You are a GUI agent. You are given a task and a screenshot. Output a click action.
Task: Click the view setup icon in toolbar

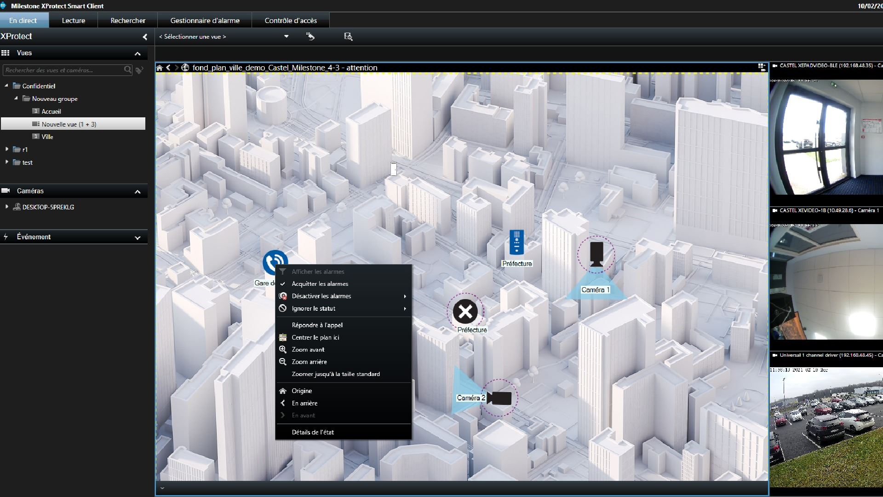[310, 37]
